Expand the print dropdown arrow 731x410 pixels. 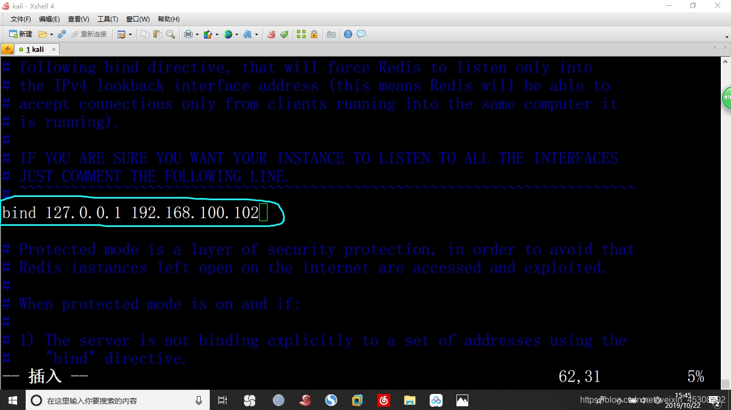coord(197,35)
